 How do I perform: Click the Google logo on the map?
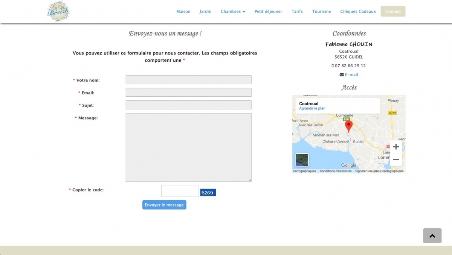click(349, 165)
